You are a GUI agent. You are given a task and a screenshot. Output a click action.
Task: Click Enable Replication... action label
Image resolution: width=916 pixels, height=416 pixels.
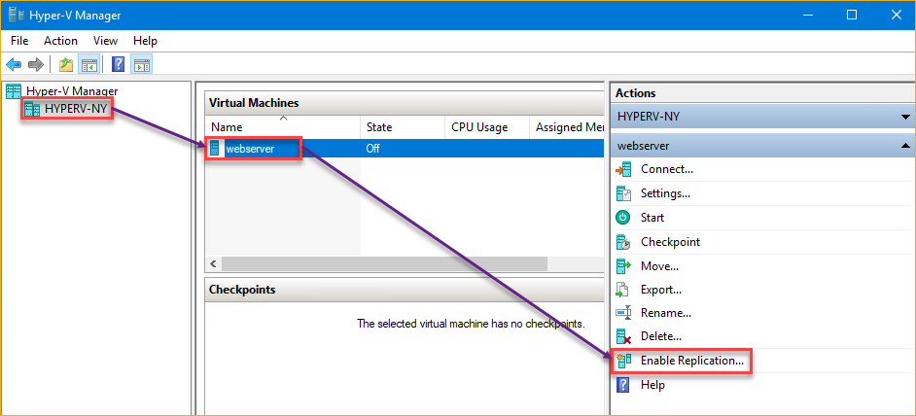[x=692, y=361]
